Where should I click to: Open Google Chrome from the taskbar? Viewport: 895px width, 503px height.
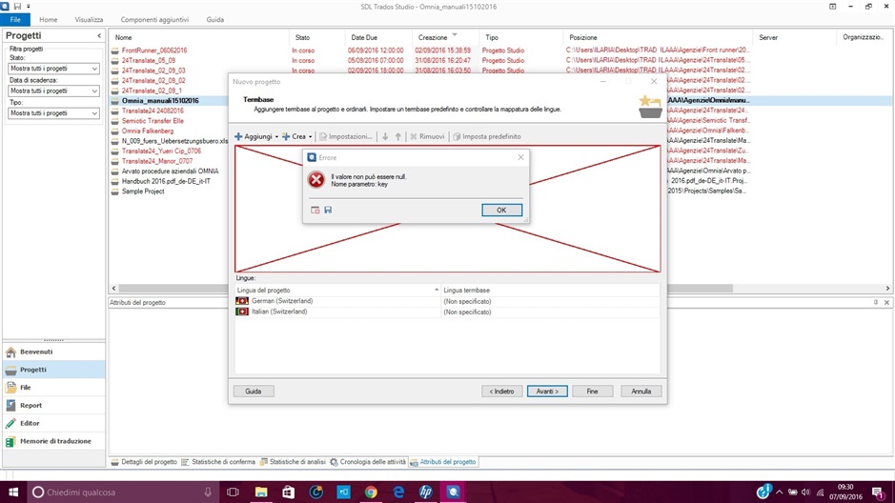coord(371,492)
